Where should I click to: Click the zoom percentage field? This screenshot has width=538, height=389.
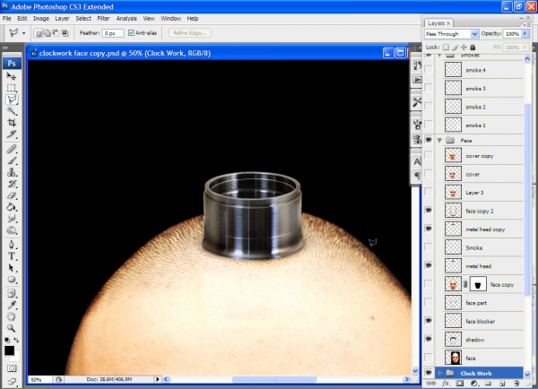pos(40,380)
